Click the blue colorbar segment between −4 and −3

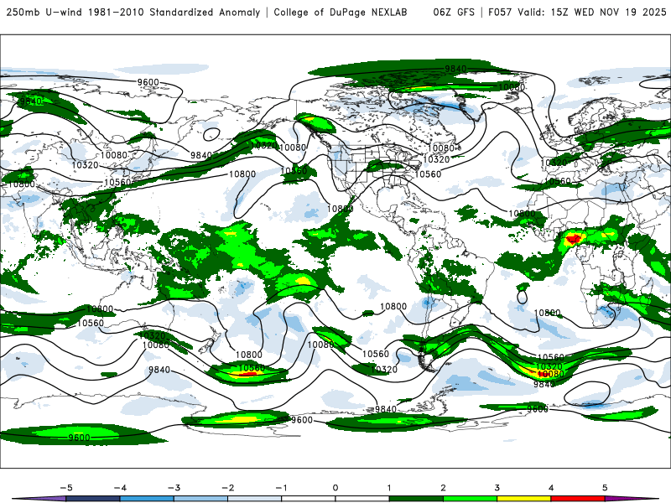click(147, 499)
